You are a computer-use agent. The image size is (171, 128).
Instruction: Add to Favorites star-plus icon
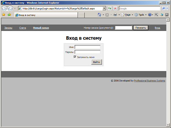pos(9,15)
